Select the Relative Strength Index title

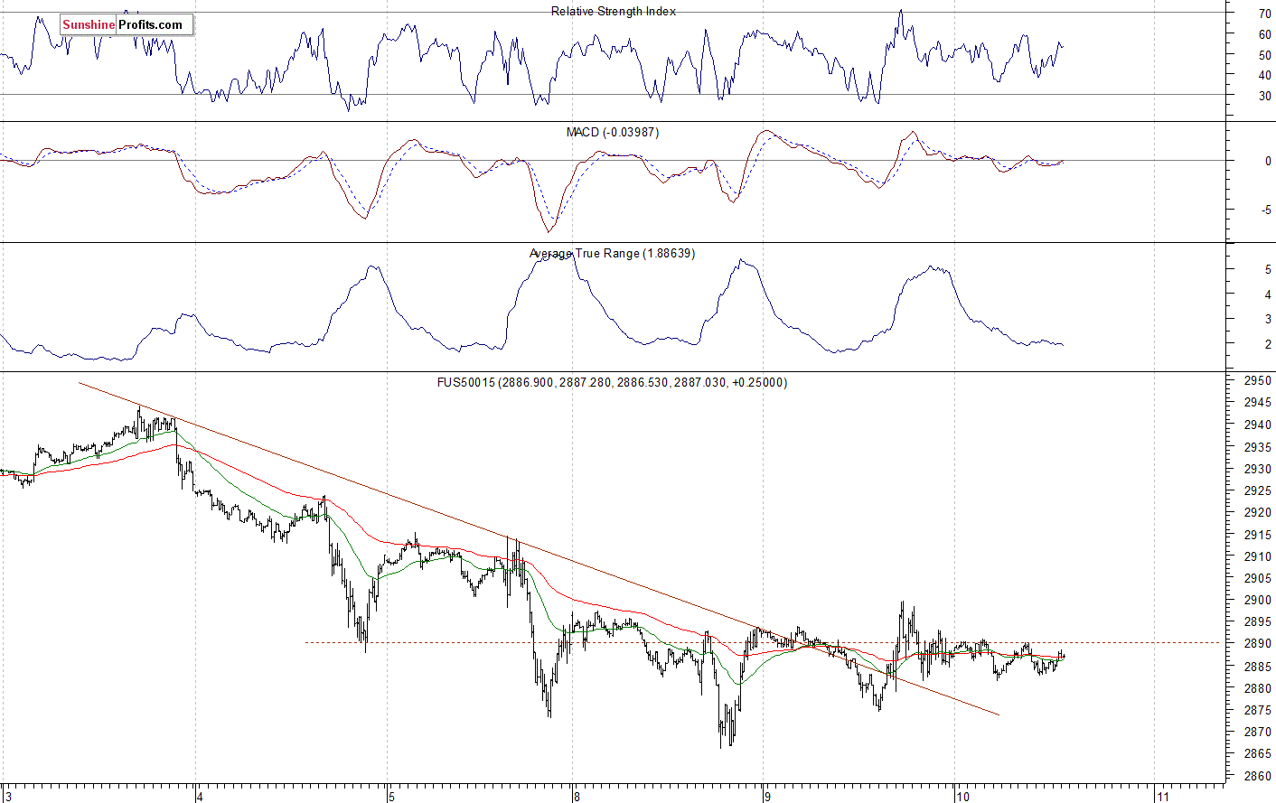click(x=614, y=12)
